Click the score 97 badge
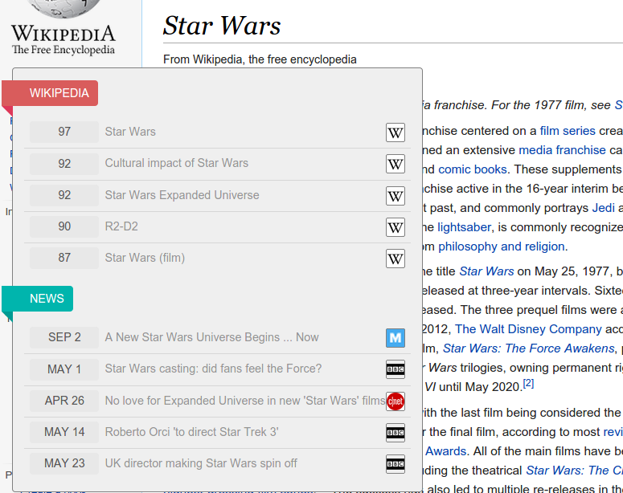 pyautogui.click(x=64, y=132)
